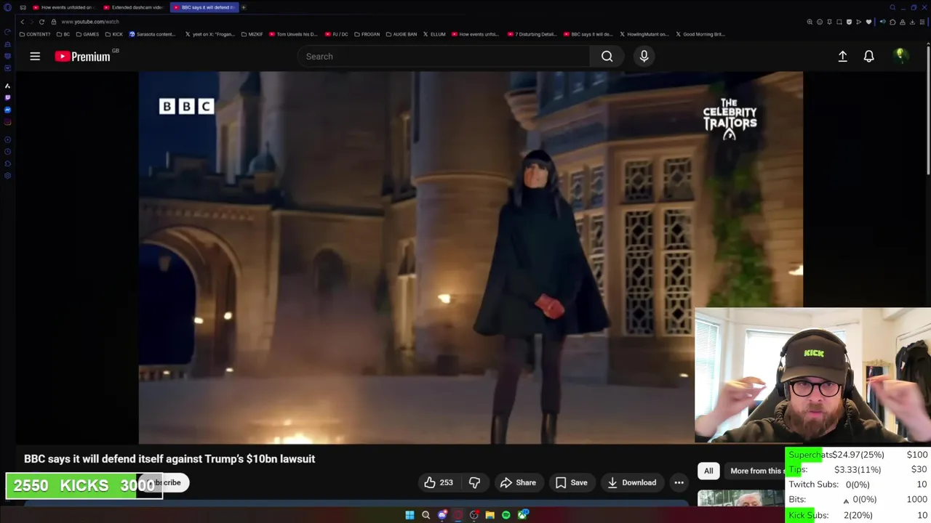Open the YouTube hamburger guide menu
The height and width of the screenshot is (523, 931).
(x=35, y=56)
